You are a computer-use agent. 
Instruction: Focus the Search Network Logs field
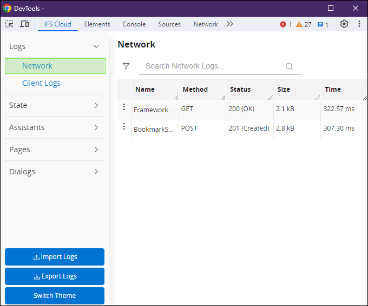click(x=211, y=66)
